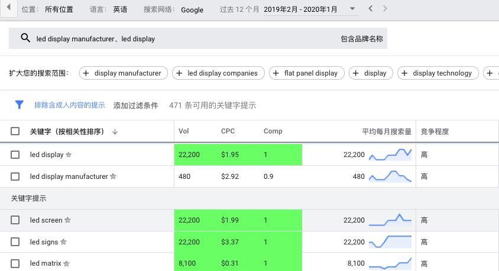Sort by Comp column header
This screenshot has height=271, width=499.
click(x=273, y=131)
